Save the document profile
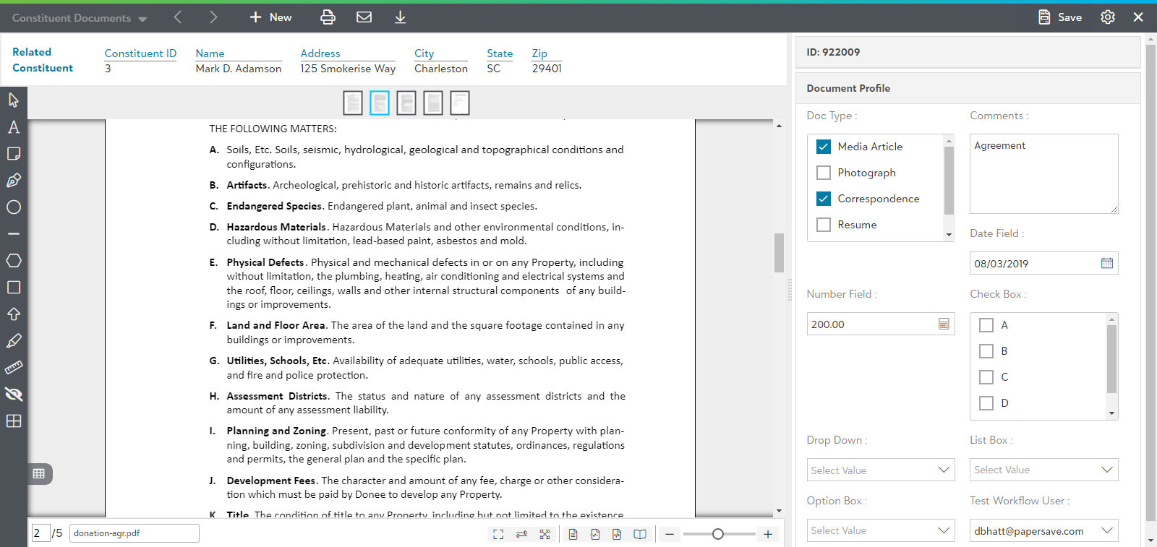This screenshot has height=547, width=1157. pyautogui.click(x=1060, y=17)
